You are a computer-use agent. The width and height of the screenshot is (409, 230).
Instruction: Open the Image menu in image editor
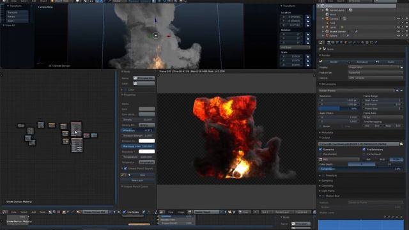[181, 212]
